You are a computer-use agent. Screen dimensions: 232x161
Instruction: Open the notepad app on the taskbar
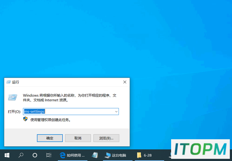95,155
